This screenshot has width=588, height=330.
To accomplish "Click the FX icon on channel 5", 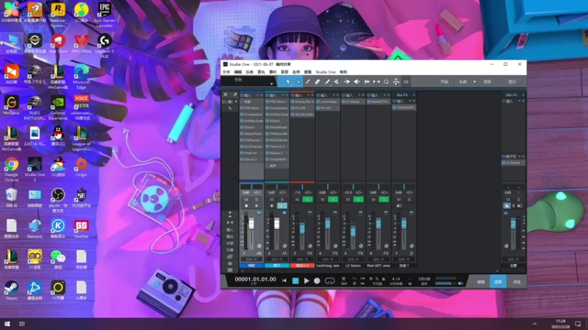I will [x=360, y=253].
